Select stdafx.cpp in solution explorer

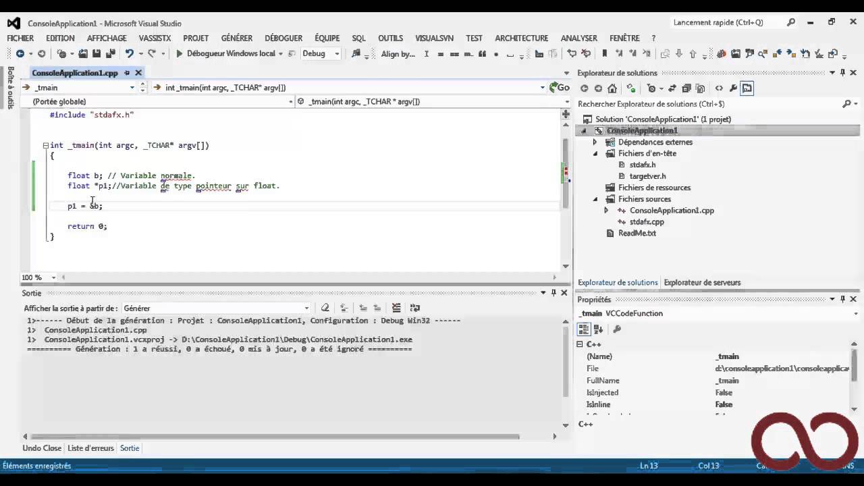[x=647, y=221]
